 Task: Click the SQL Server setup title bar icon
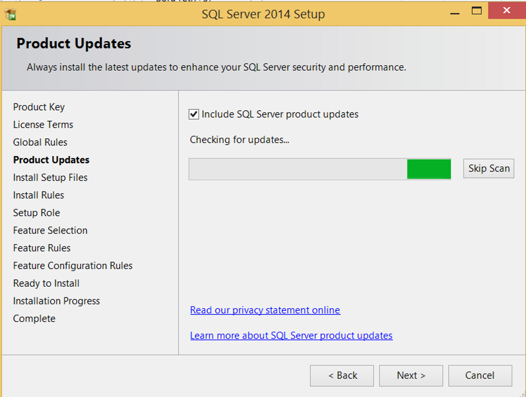click(x=10, y=14)
